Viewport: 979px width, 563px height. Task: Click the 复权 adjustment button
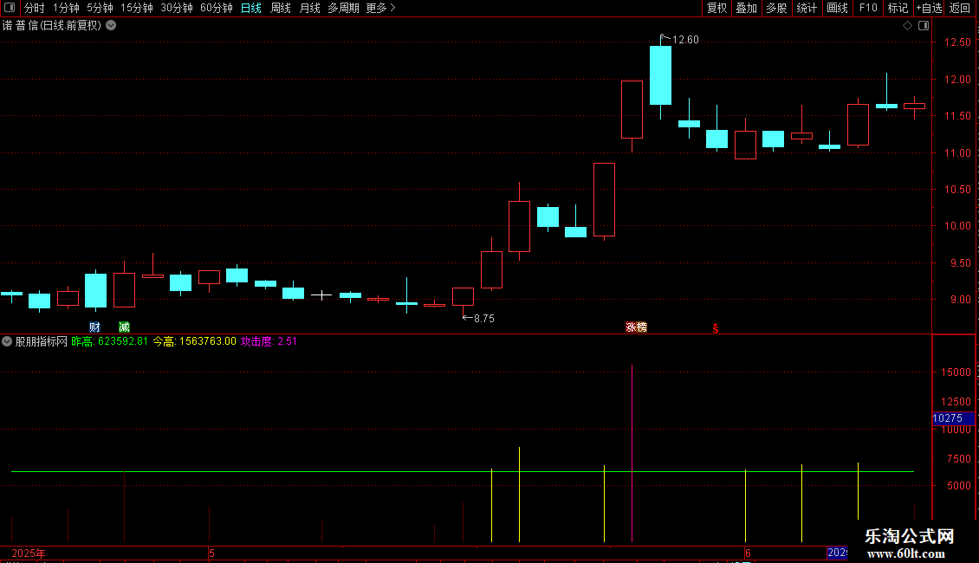[716, 8]
